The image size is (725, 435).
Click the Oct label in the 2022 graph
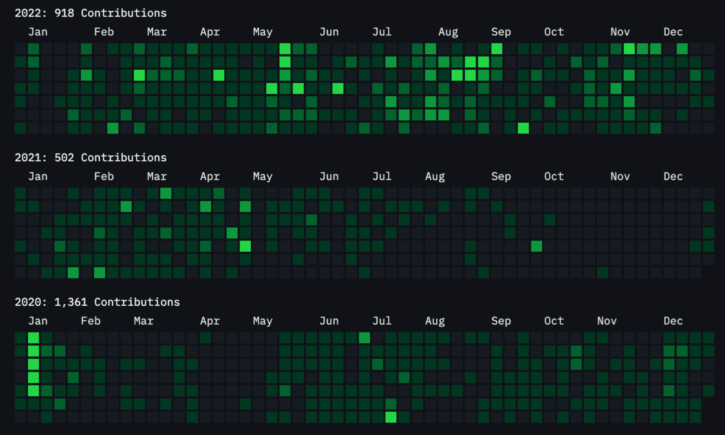(554, 32)
